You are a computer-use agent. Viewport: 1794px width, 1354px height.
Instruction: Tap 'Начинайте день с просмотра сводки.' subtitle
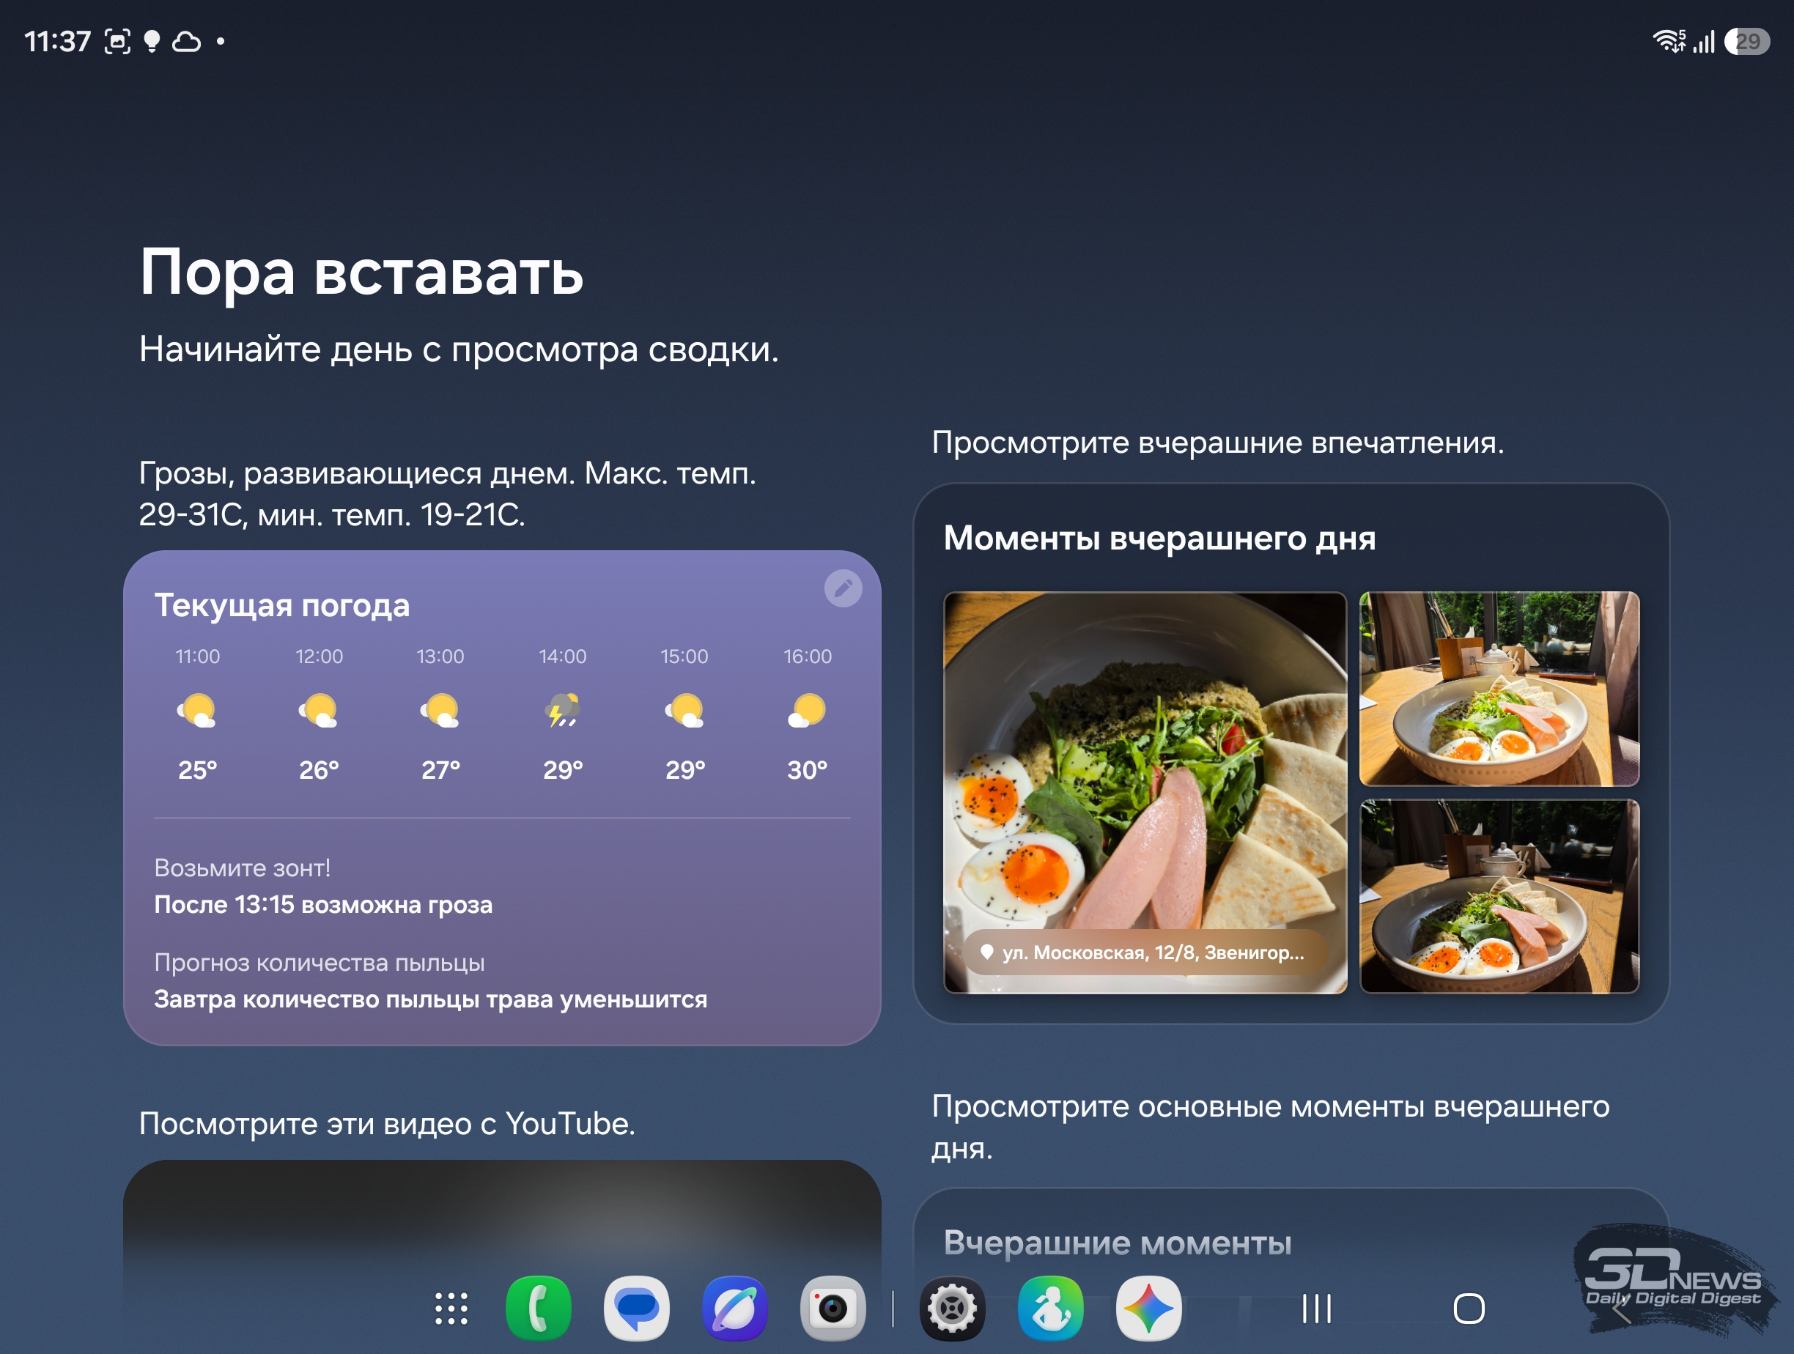tap(458, 350)
